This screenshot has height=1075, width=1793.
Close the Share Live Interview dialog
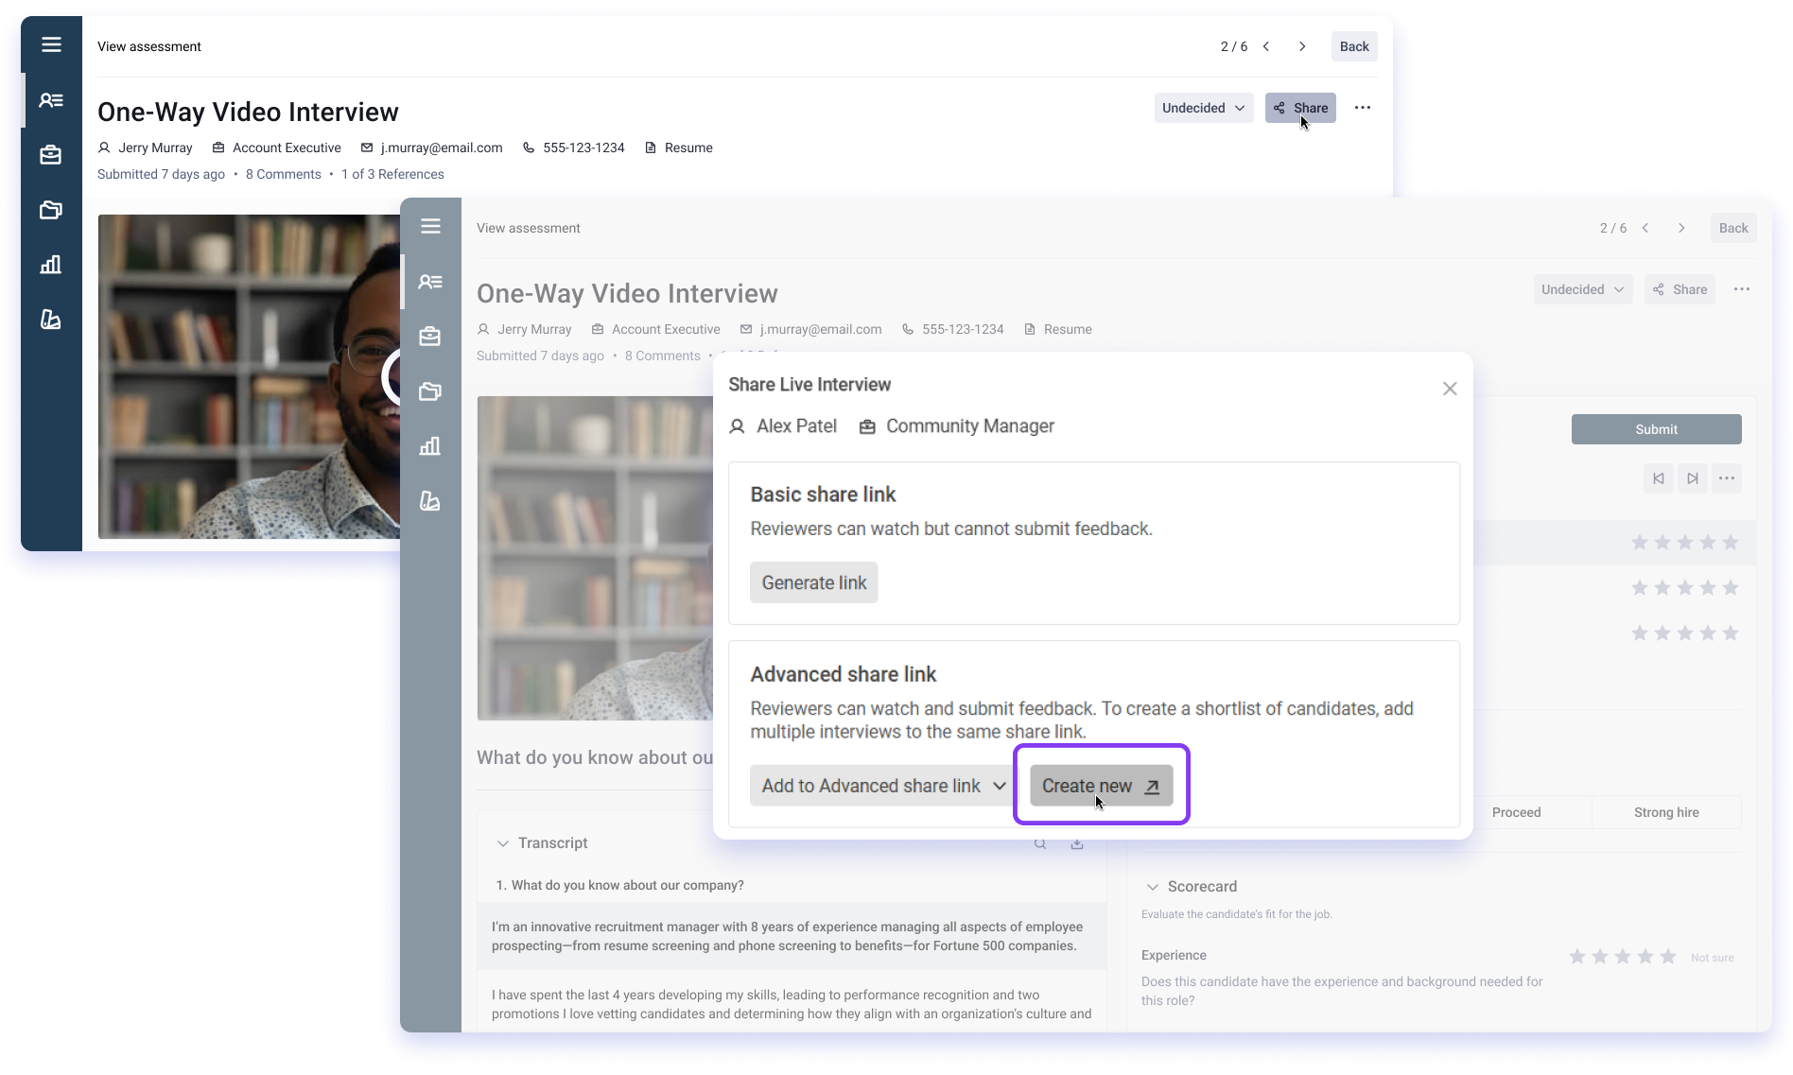pyautogui.click(x=1450, y=389)
